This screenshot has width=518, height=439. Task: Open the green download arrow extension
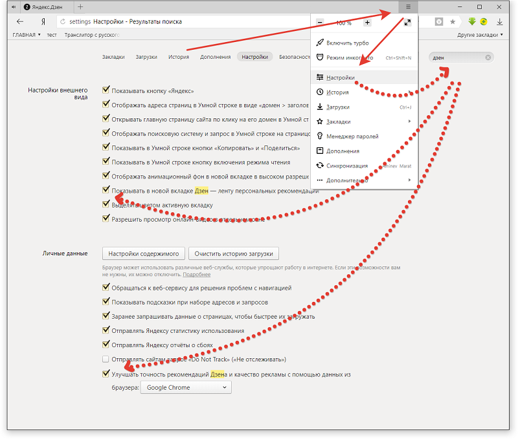click(472, 22)
